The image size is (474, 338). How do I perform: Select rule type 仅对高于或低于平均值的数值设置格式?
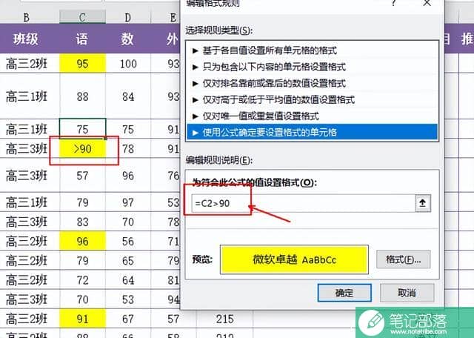pyautogui.click(x=313, y=99)
